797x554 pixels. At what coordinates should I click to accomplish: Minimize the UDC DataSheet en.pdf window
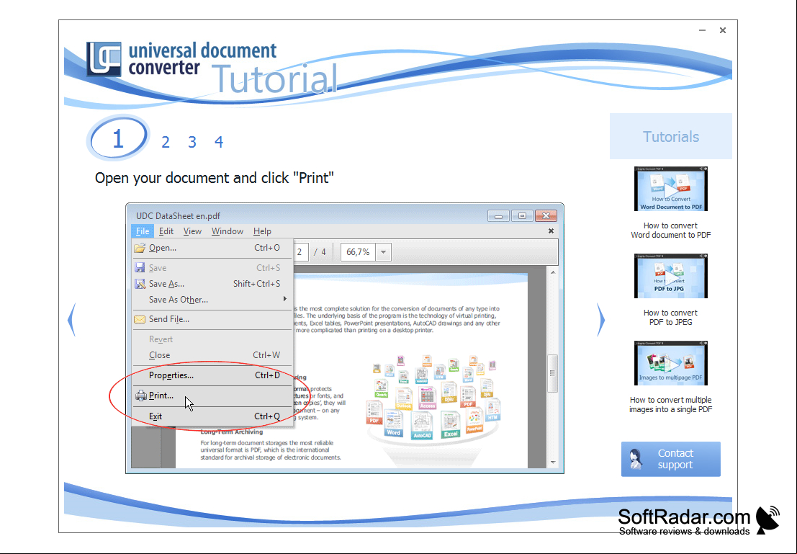(x=498, y=216)
